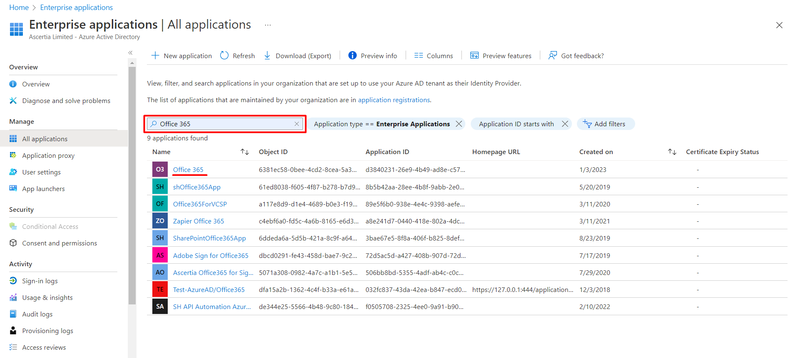Screen dimensions: 795x358
Task: Click the https://127.0.0.1:444 homepage URL cell
Action: (523, 289)
